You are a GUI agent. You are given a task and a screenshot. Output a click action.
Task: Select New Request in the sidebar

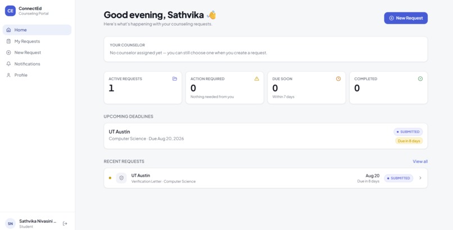pyautogui.click(x=37, y=53)
